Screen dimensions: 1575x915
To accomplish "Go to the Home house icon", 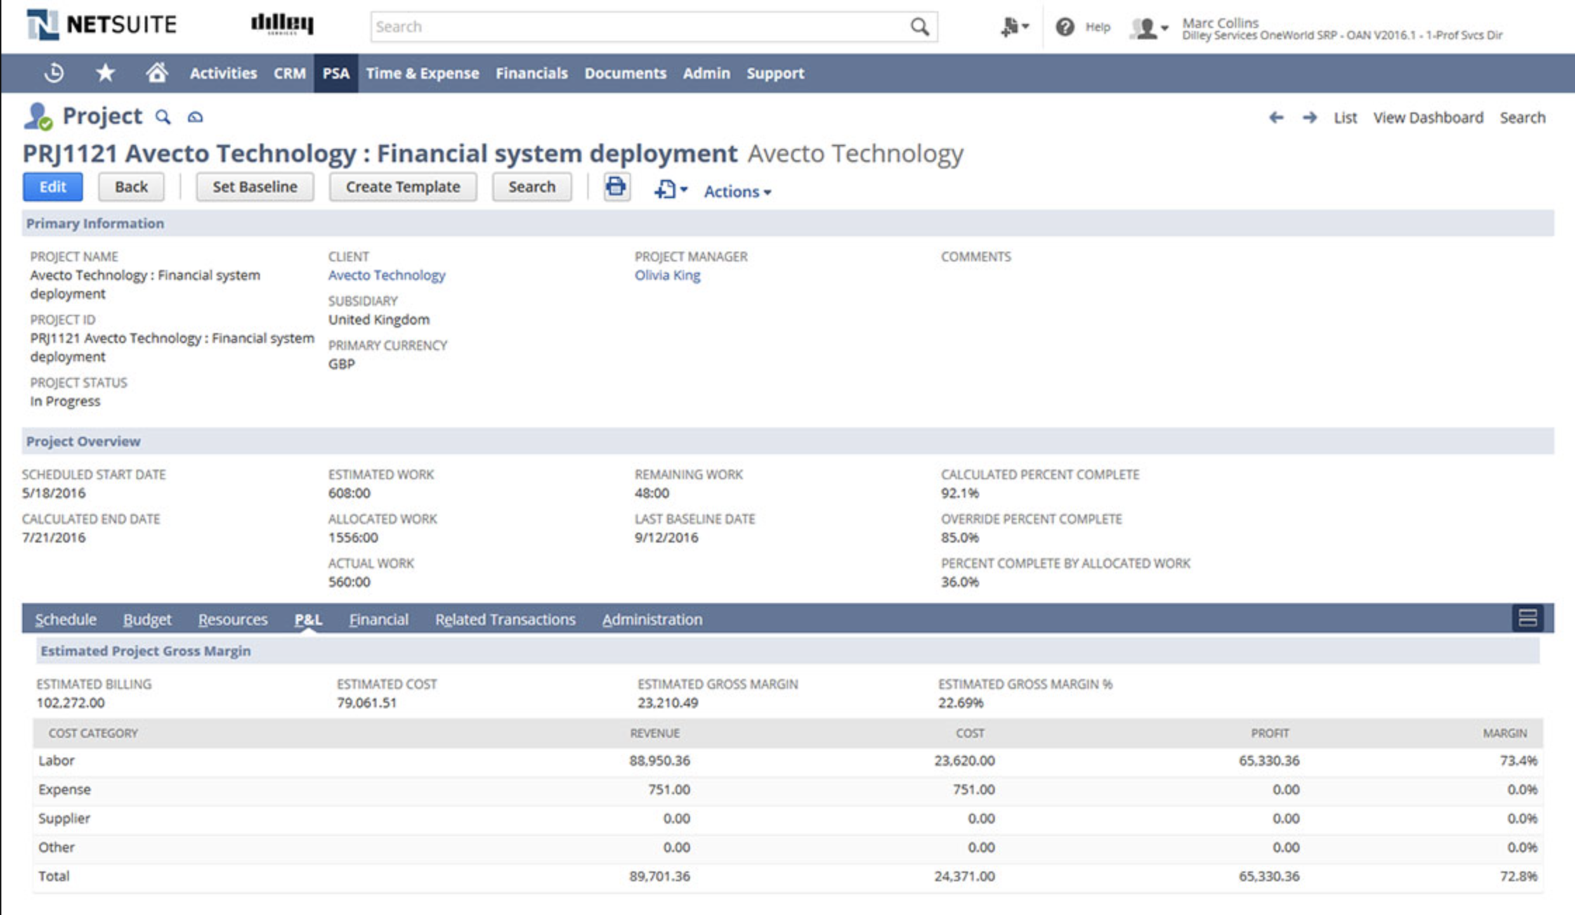I will click(x=157, y=73).
